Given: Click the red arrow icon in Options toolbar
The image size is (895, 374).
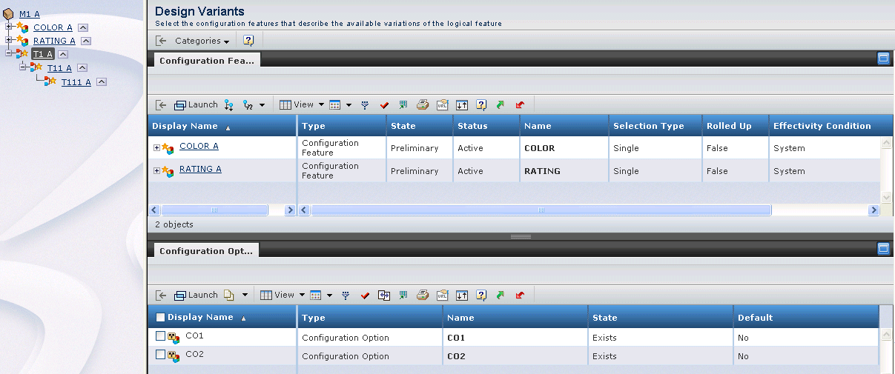Looking at the screenshot, I should [x=520, y=295].
